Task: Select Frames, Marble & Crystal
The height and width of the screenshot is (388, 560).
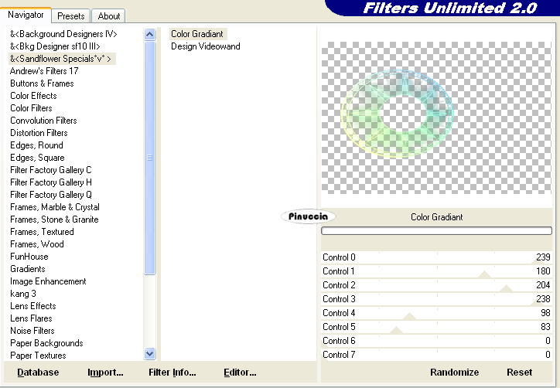Action: 55,207
